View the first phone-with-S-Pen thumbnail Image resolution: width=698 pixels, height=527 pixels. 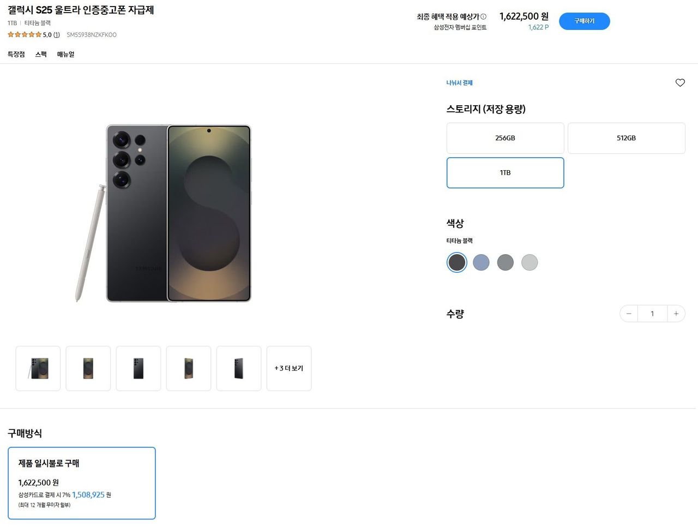38,368
